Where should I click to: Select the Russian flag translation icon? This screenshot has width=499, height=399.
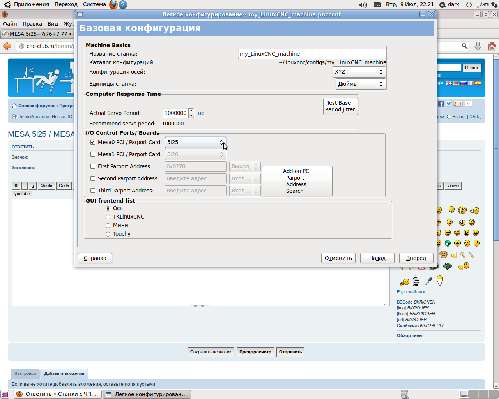pos(464,83)
